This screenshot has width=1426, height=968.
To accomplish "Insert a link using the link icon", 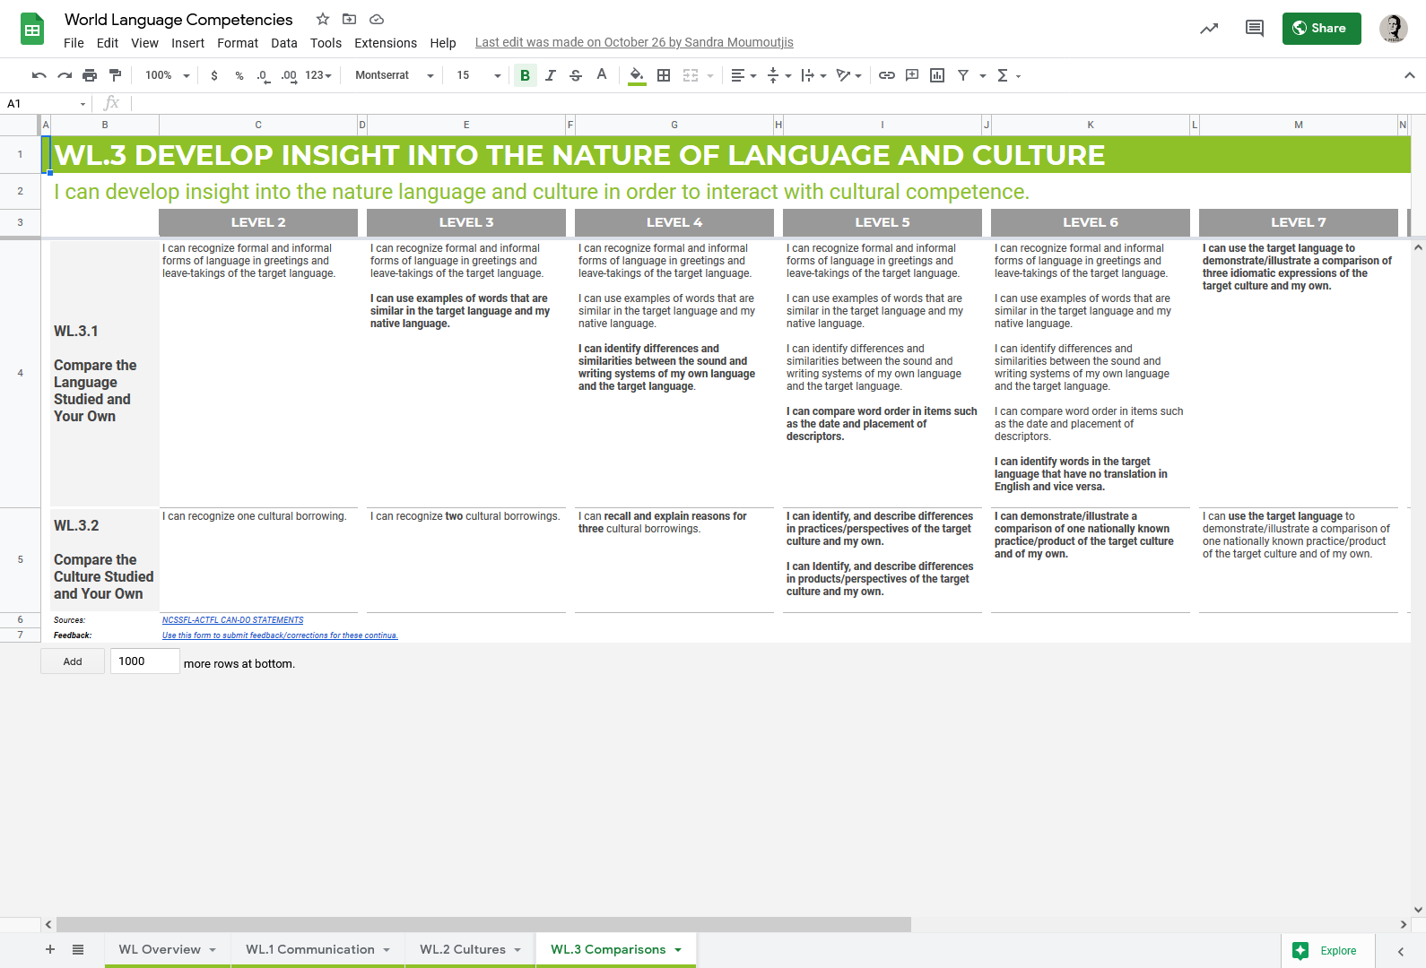I will [886, 75].
